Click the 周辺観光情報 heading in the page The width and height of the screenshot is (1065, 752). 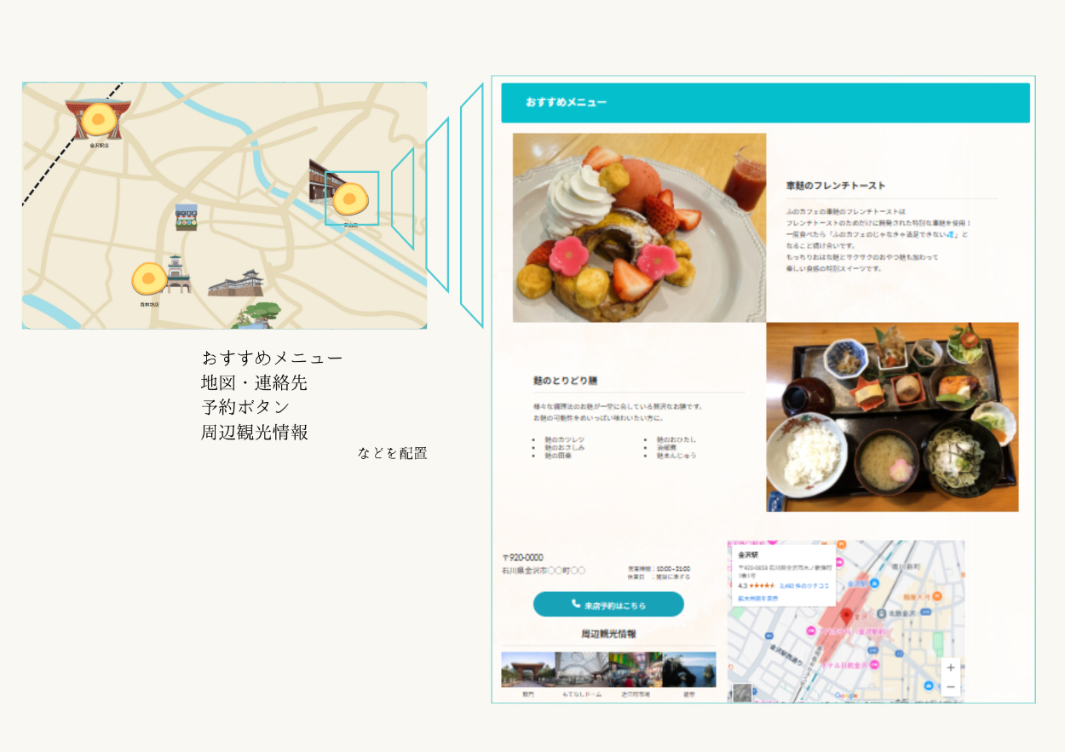point(608,634)
